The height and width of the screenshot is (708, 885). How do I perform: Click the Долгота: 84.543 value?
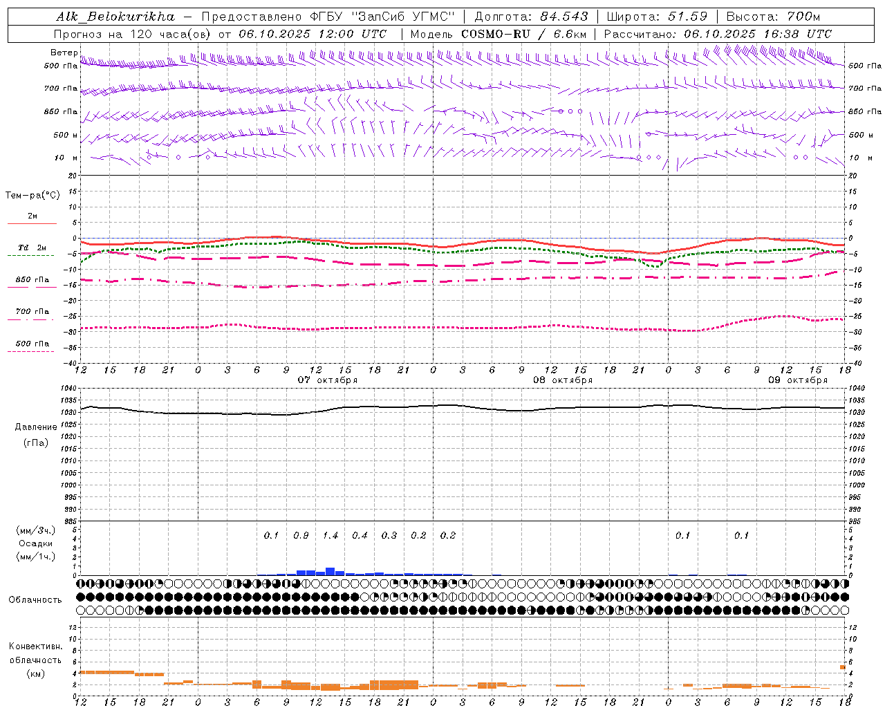click(x=531, y=17)
